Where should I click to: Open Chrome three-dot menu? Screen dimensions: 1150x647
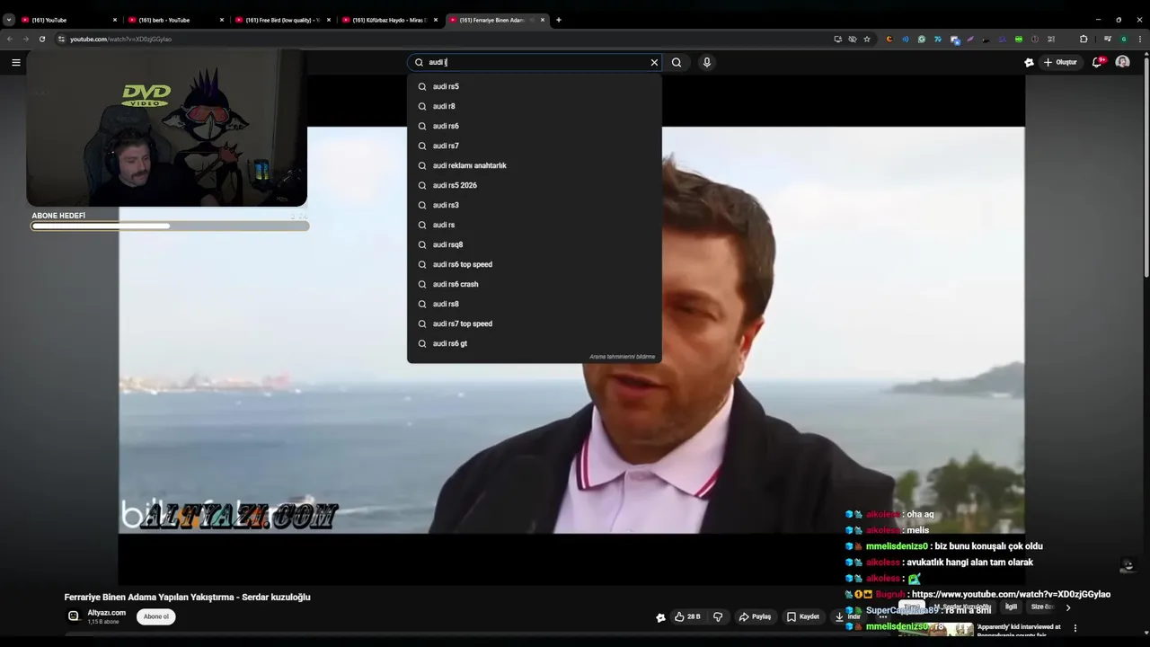(1140, 39)
